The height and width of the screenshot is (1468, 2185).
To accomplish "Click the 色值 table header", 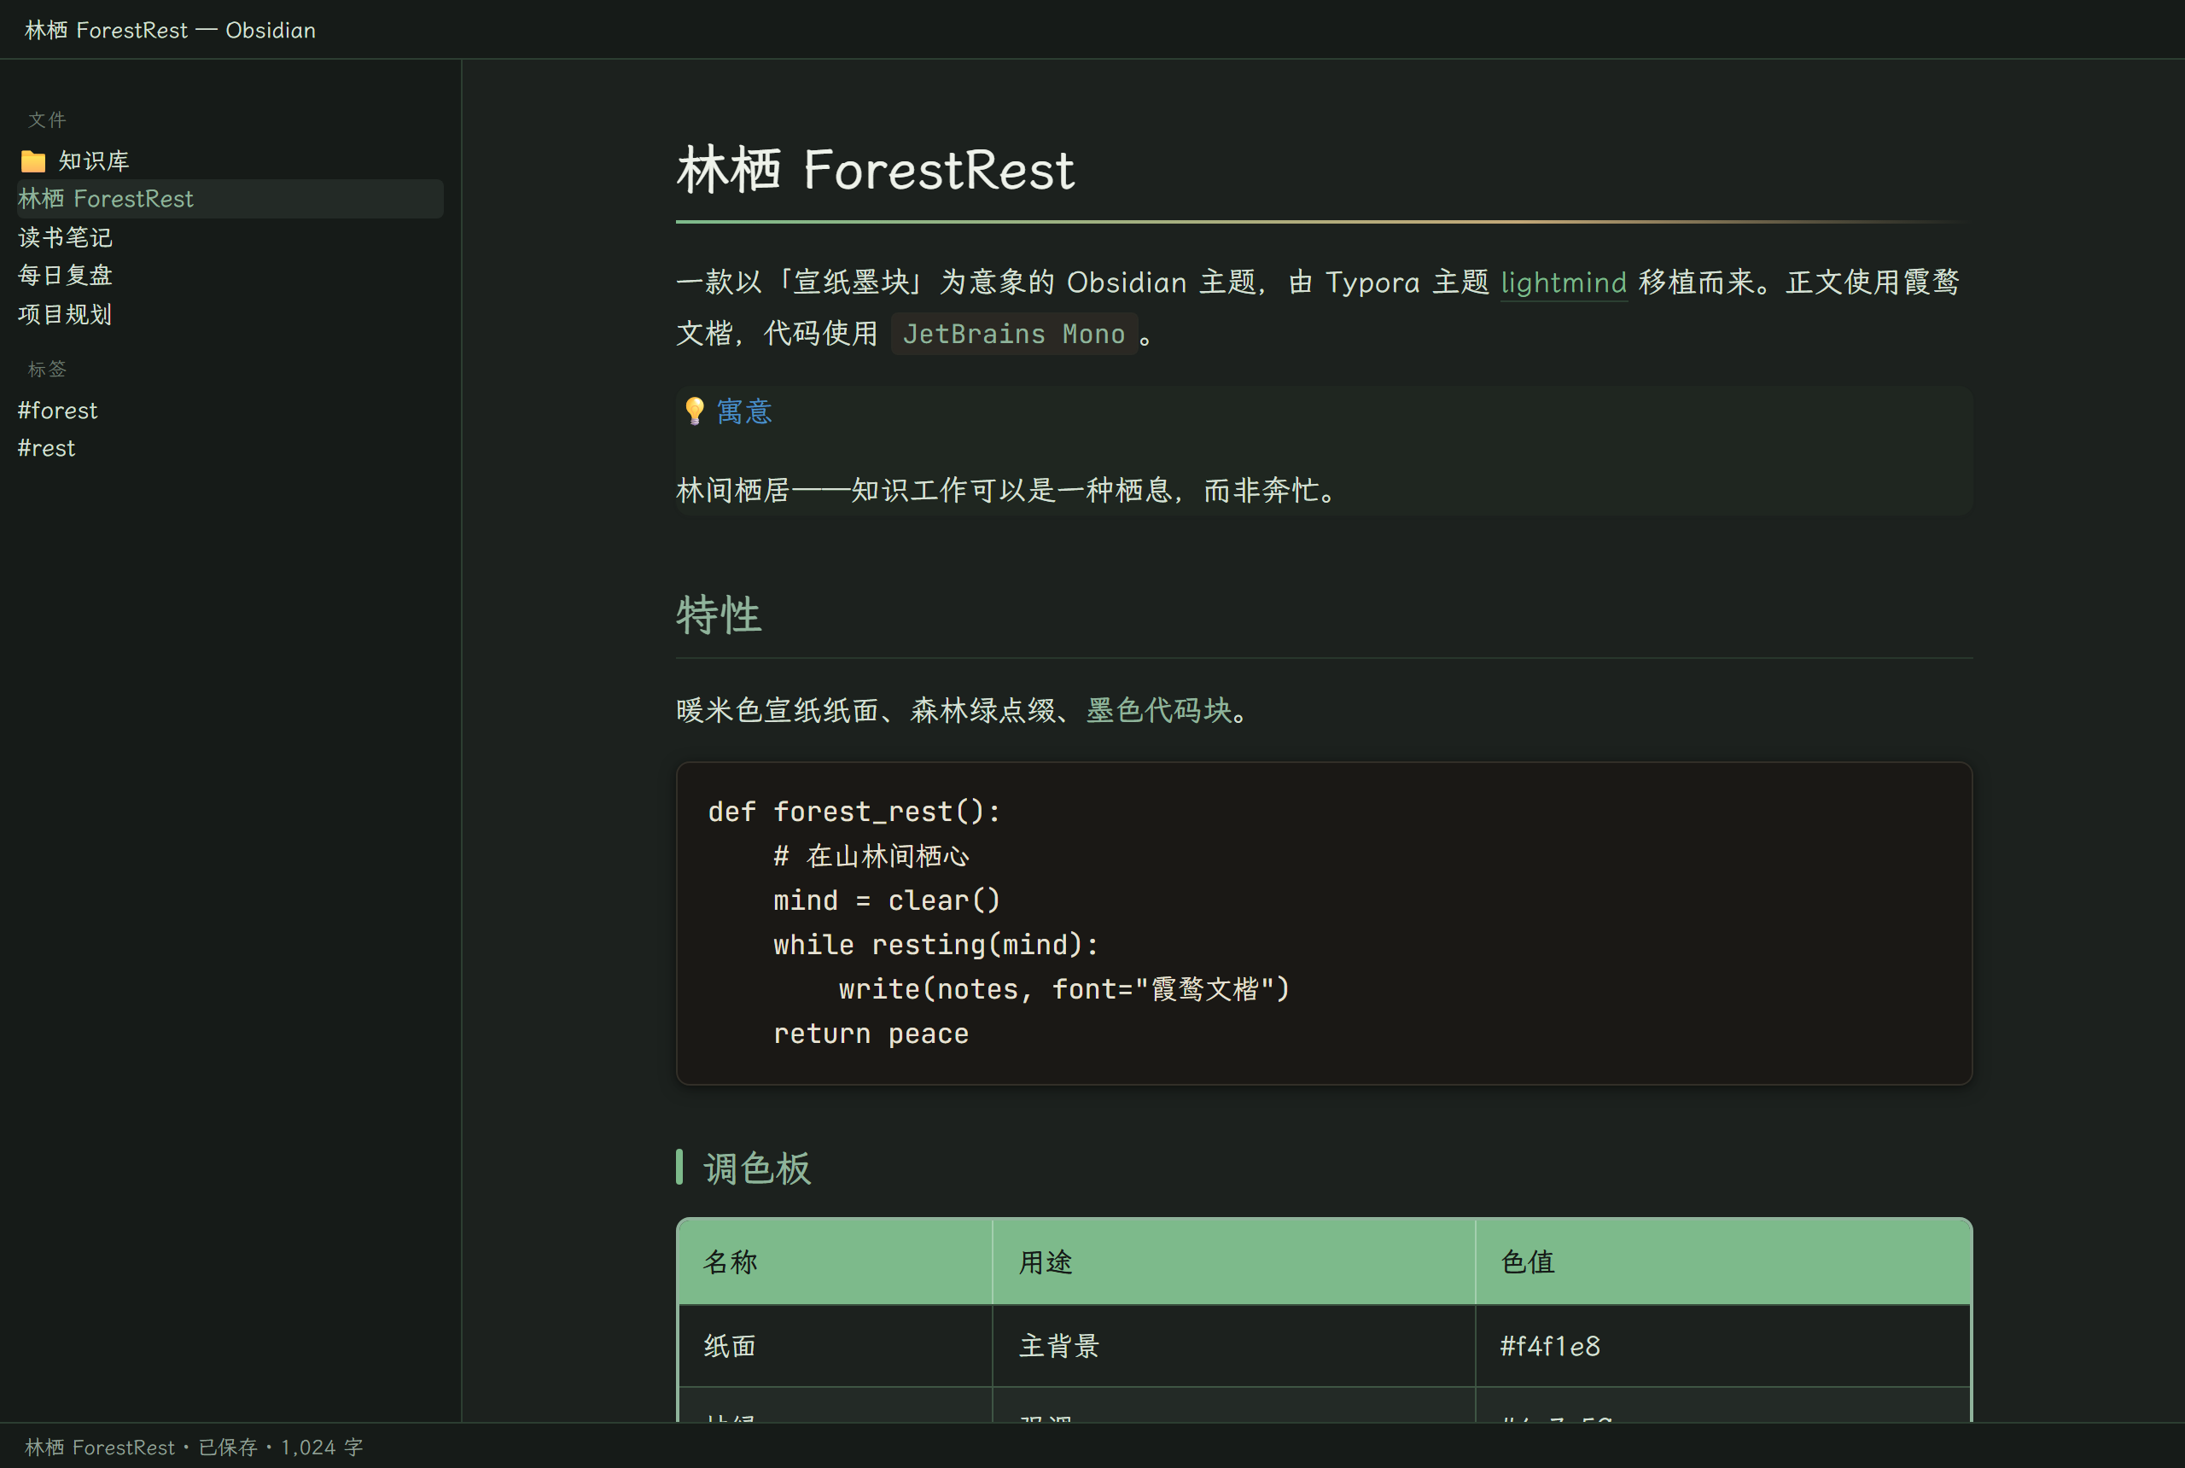I will [1723, 1262].
